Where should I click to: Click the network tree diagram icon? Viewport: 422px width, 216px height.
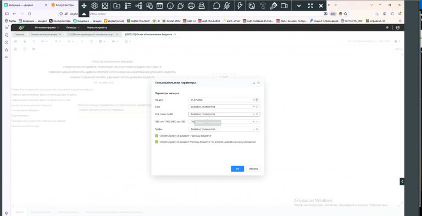139,5
